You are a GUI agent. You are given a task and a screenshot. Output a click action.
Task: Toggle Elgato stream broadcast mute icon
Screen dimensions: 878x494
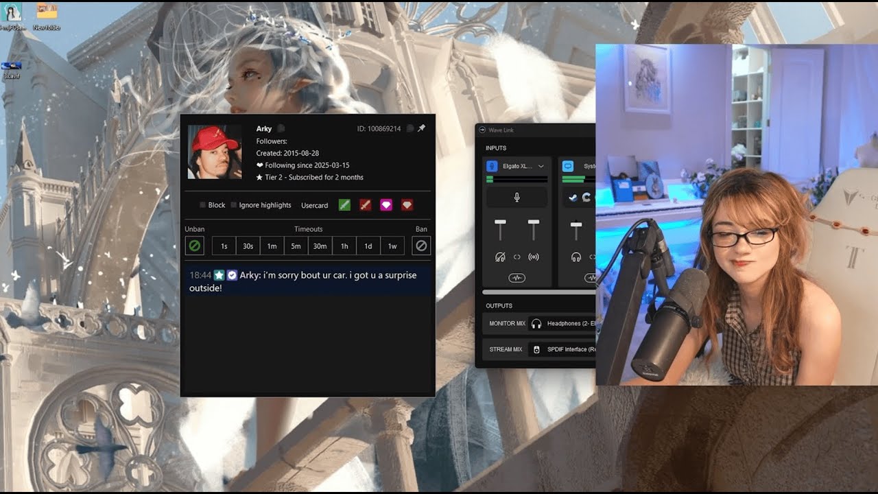(534, 257)
